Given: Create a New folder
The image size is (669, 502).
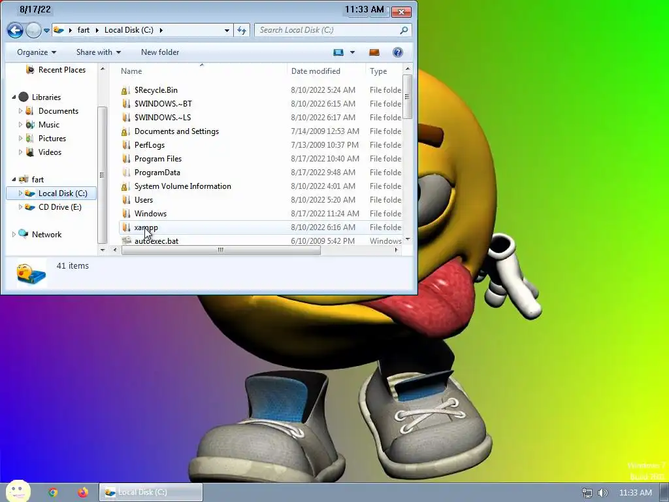Looking at the screenshot, I should (x=160, y=52).
